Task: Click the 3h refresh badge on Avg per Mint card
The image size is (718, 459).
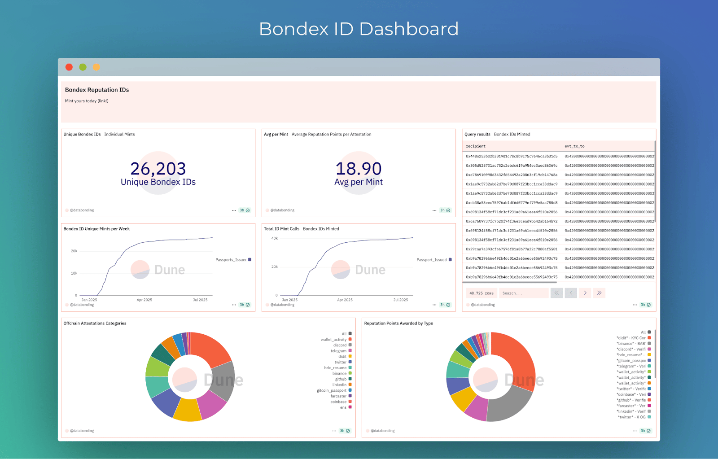Action: [445, 210]
